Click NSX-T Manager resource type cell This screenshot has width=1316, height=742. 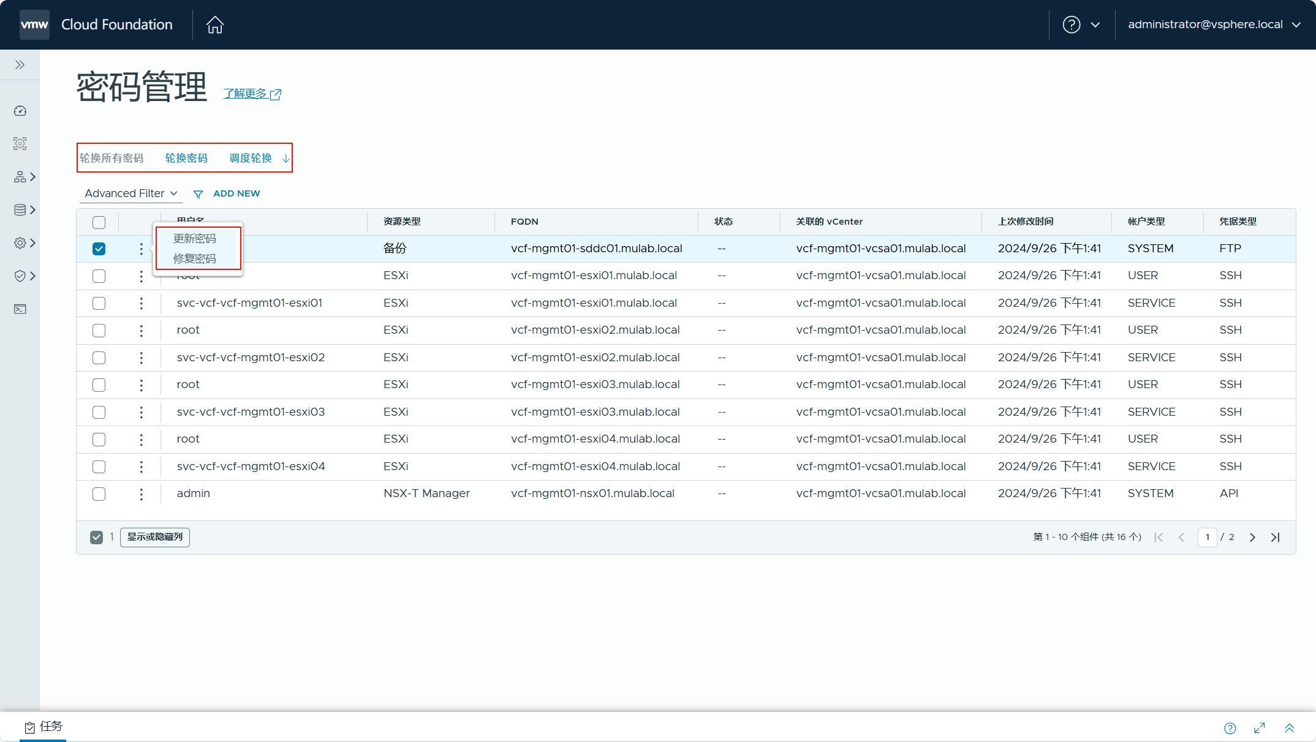pos(426,493)
